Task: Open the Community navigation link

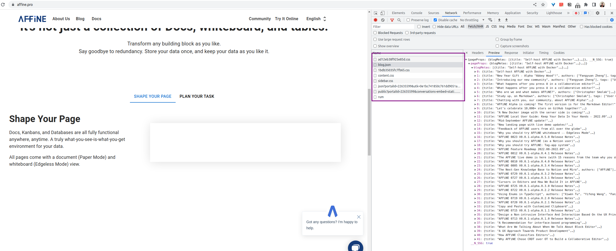Action: pos(260,19)
